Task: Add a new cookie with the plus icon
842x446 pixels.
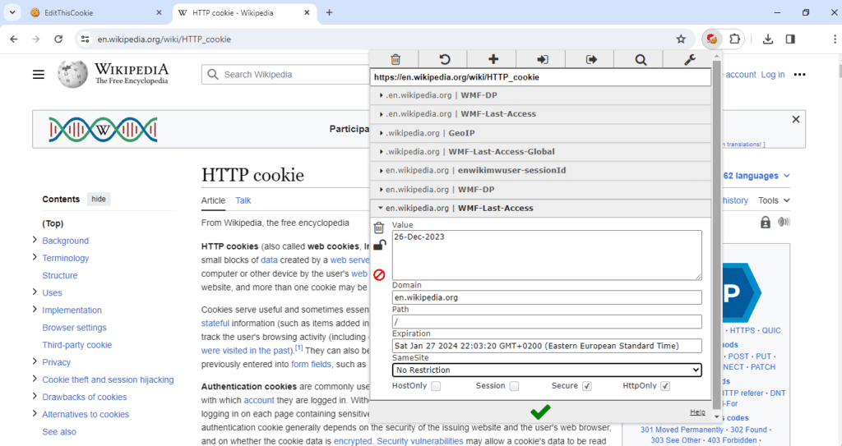Action: point(493,60)
